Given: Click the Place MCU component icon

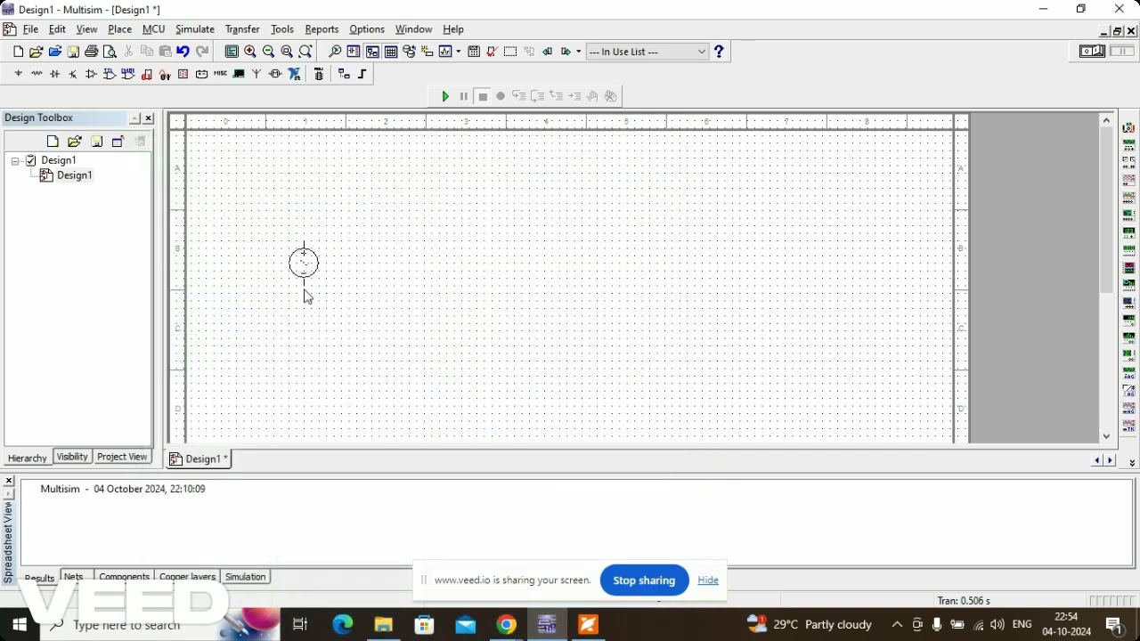Looking at the screenshot, I should click(x=319, y=74).
